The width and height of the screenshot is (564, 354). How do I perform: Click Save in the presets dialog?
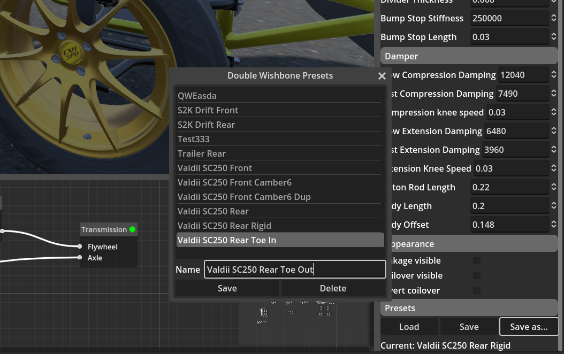pyautogui.click(x=227, y=288)
